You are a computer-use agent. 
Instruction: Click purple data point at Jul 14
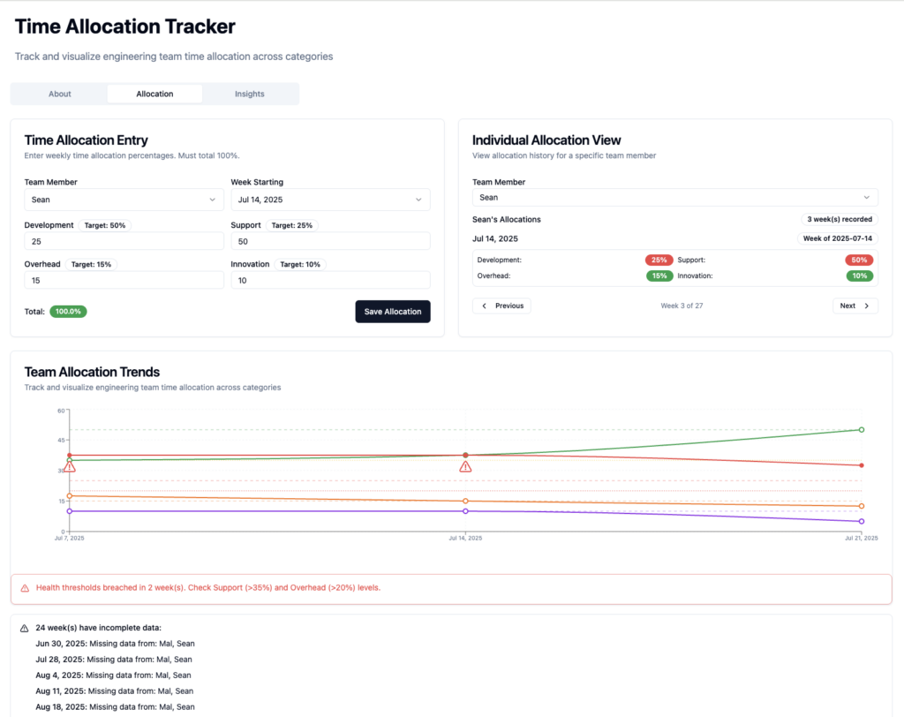point(465,511)
